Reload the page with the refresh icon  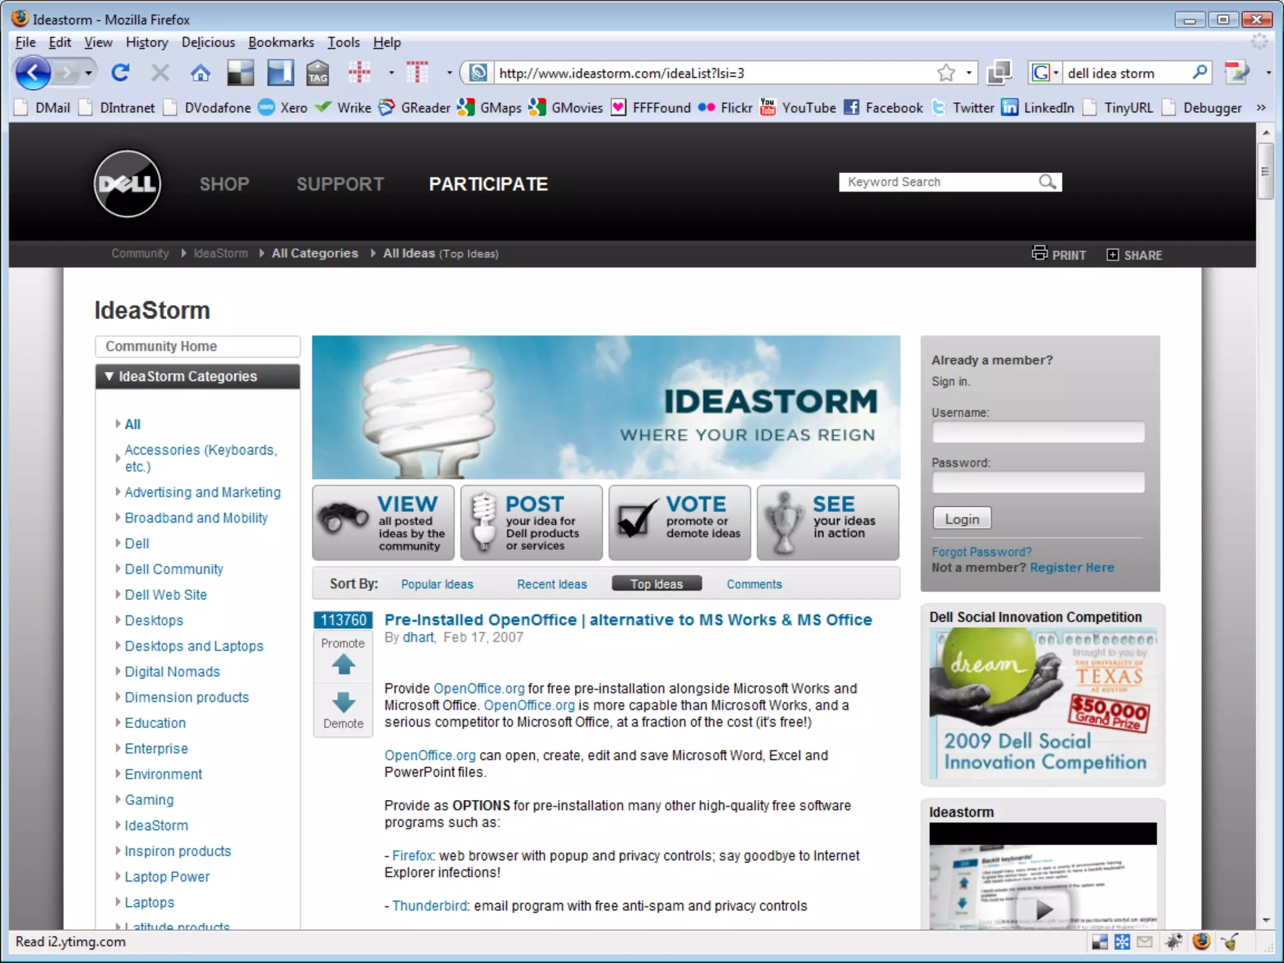point(120,73)
